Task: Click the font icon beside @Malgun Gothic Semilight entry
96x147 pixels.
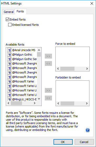Action: click(9, 59)
